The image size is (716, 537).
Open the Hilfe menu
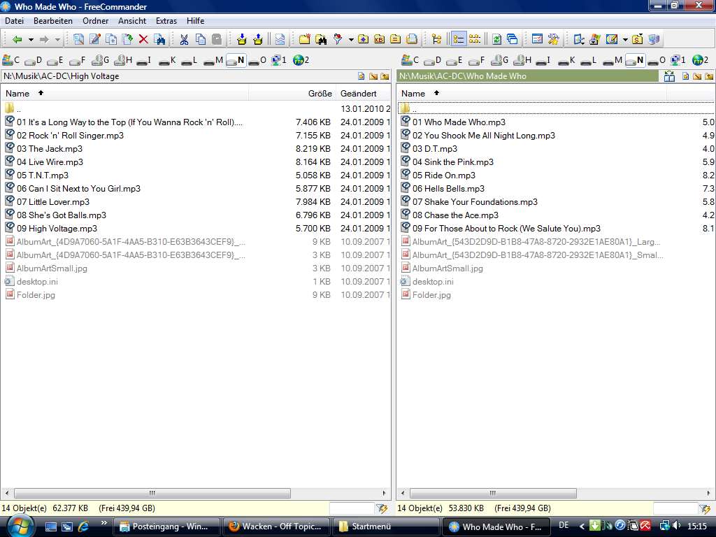coord(196,20)
